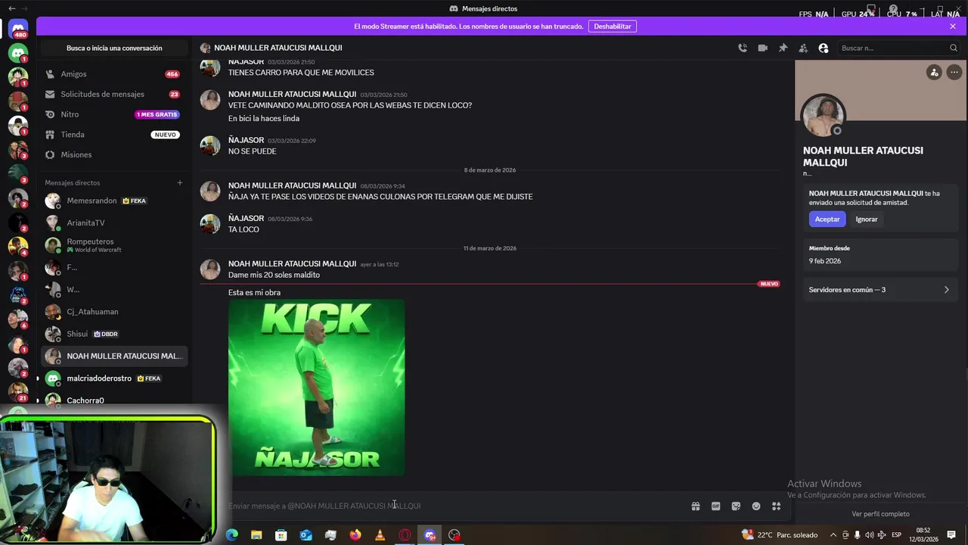
Task: Click the chat header title NOAH MULLER ATAUCUSI MALLQUI
Action: (278, 48)
